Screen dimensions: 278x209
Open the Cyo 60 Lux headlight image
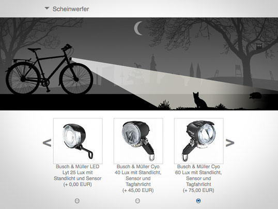pyautogui.click(x=199, y=141)
